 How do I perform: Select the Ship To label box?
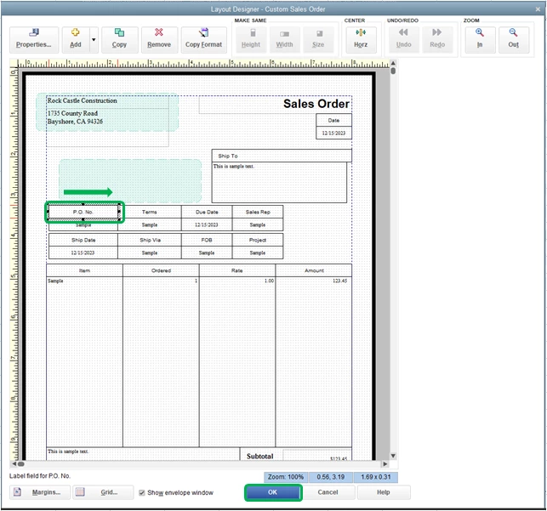pos(282,156)
